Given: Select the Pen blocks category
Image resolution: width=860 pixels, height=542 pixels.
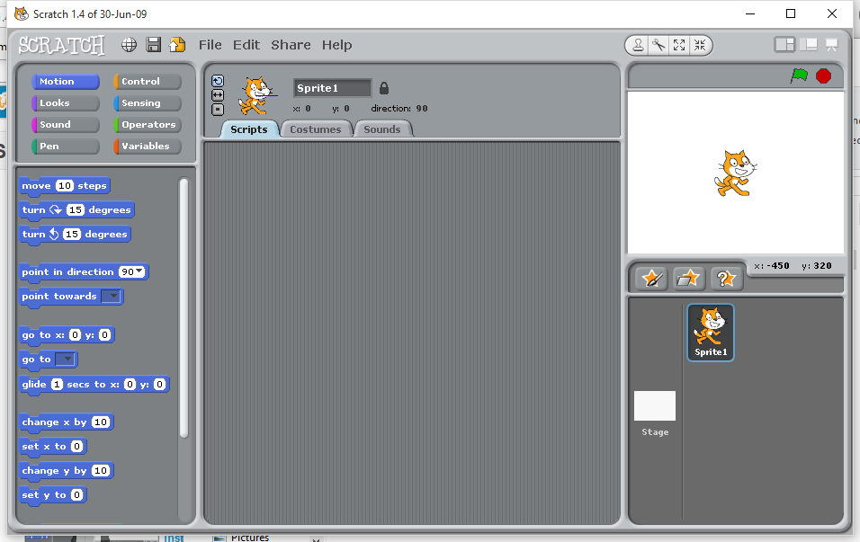Looking at the screenshot, I should pos(66,147).
